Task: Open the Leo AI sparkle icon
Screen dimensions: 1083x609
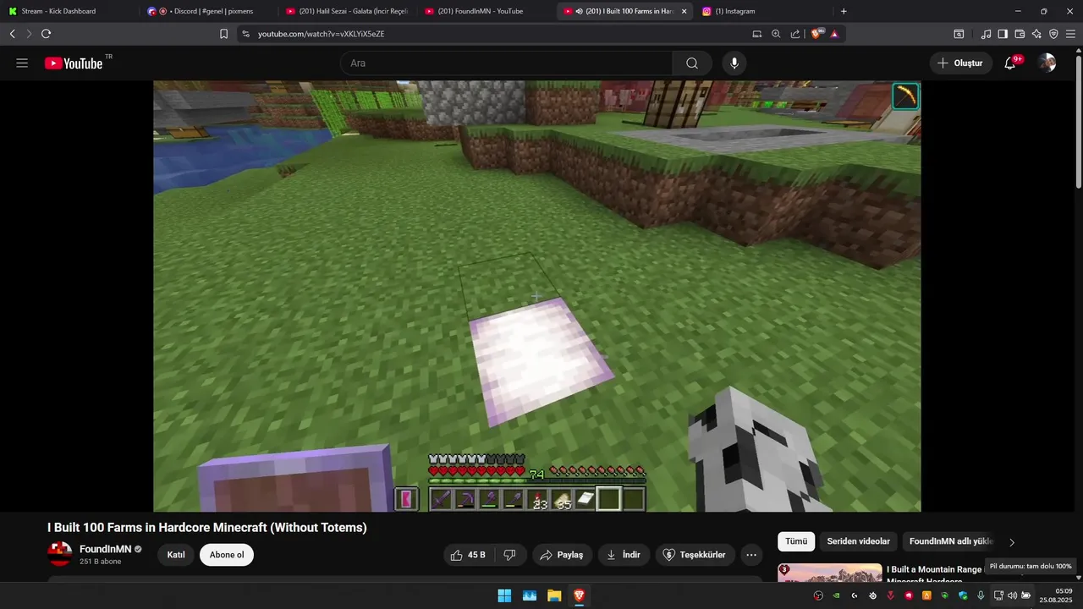Action: 1036,34
